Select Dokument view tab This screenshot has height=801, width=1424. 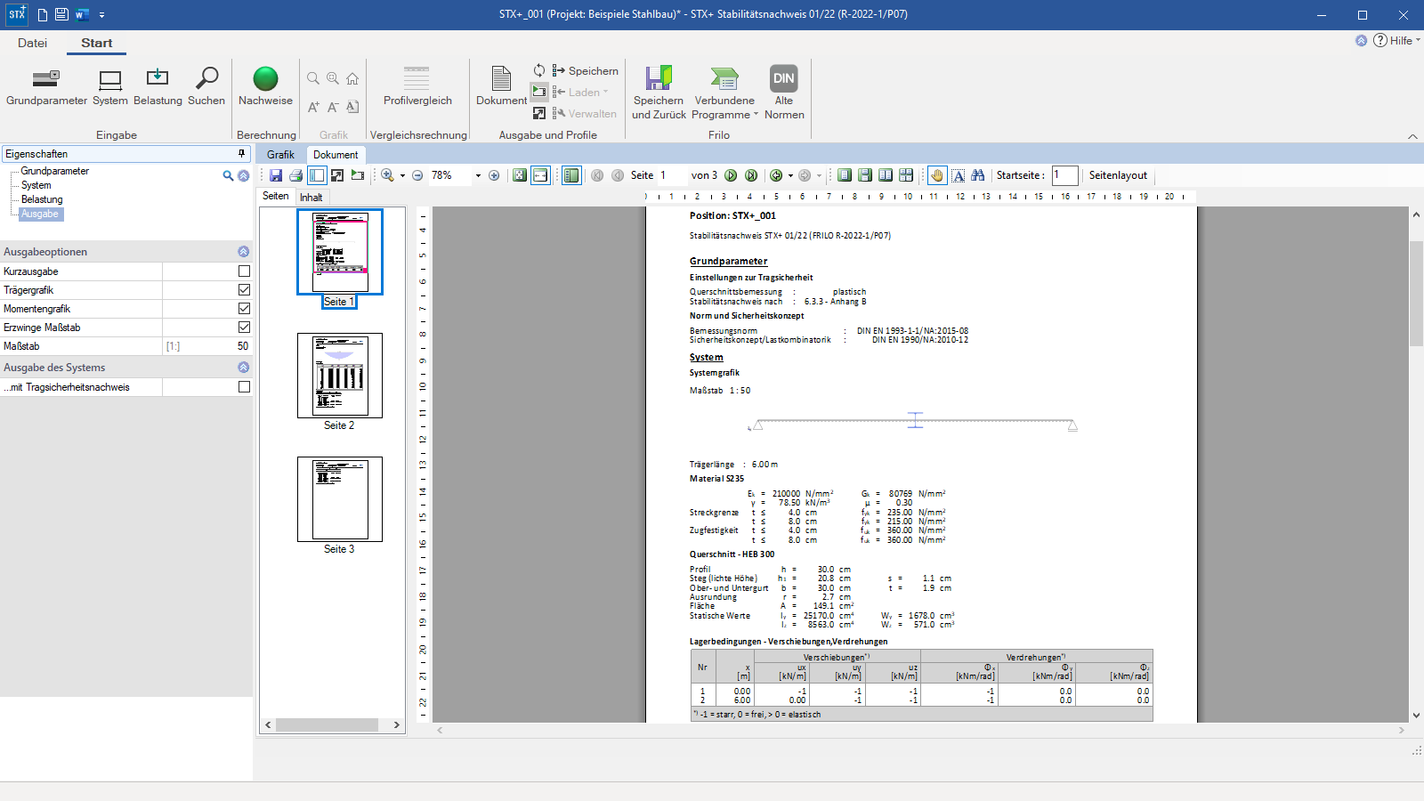336,155
